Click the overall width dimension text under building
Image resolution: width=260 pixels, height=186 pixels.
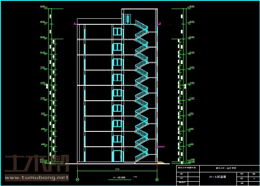(117, 169)
